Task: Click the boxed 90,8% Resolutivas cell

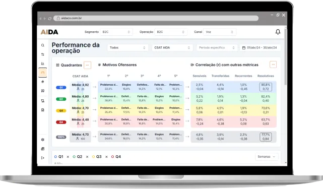Action: pyautogui.click(x=266, y=87)
